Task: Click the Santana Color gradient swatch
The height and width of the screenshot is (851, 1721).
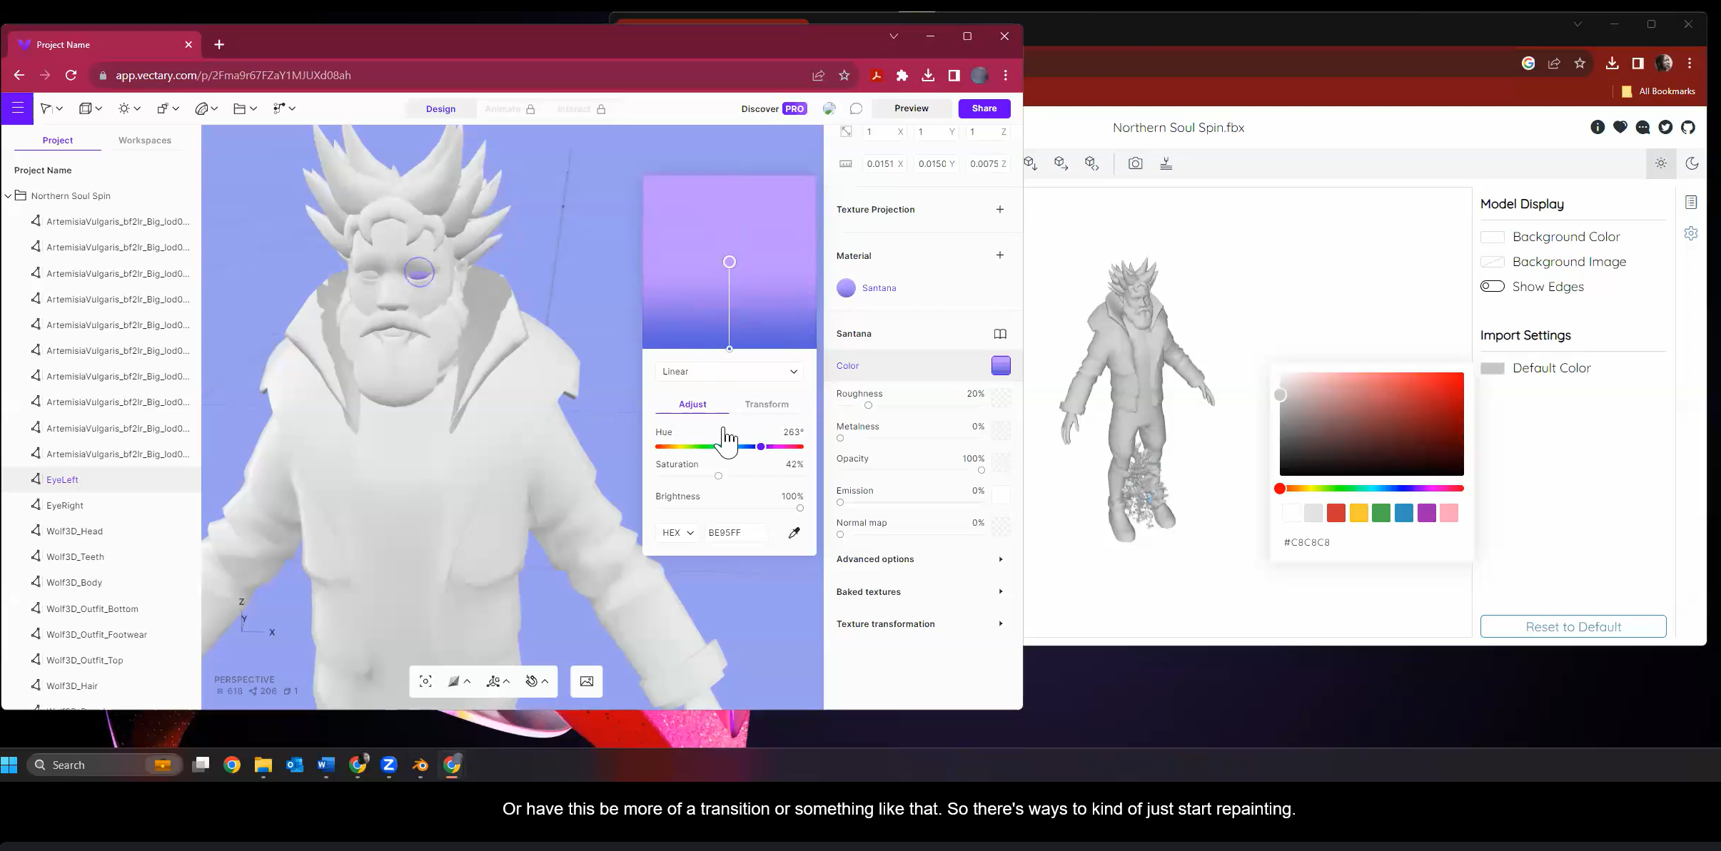Action: pyautogui.click(x=1000, y=366)
